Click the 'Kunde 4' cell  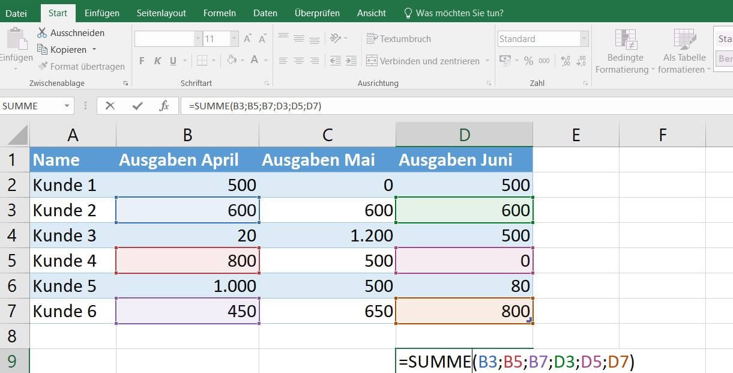[73, 261]
